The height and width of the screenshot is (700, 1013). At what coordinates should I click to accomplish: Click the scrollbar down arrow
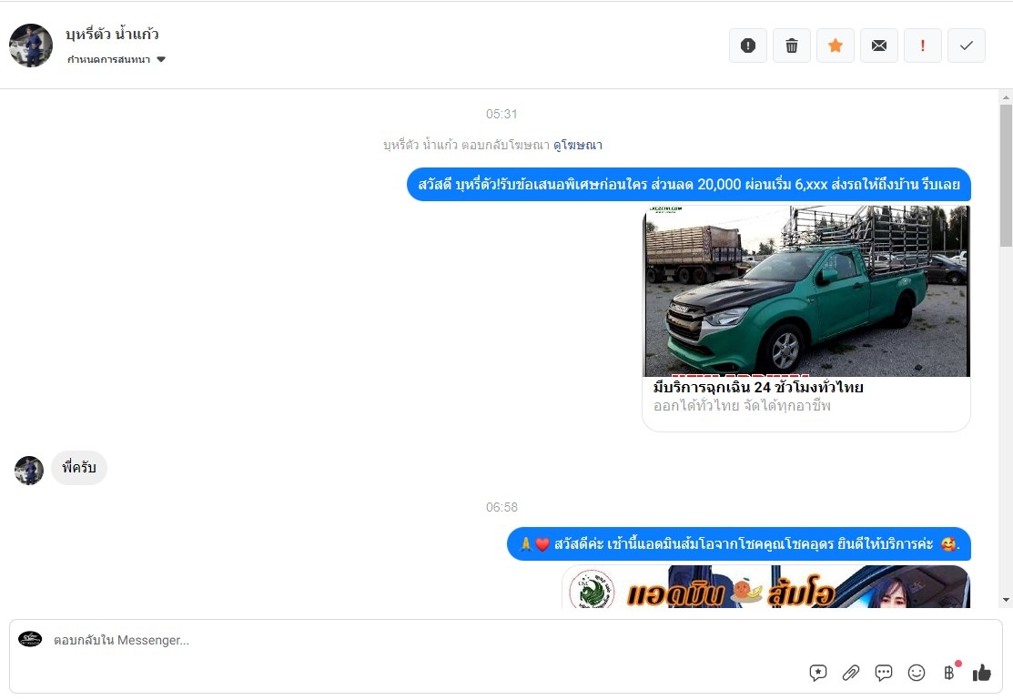(1006, 600)
